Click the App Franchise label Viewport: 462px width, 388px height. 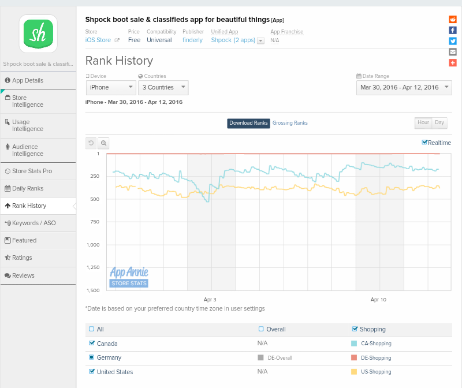pyautogui.click(x=286, y=32)
